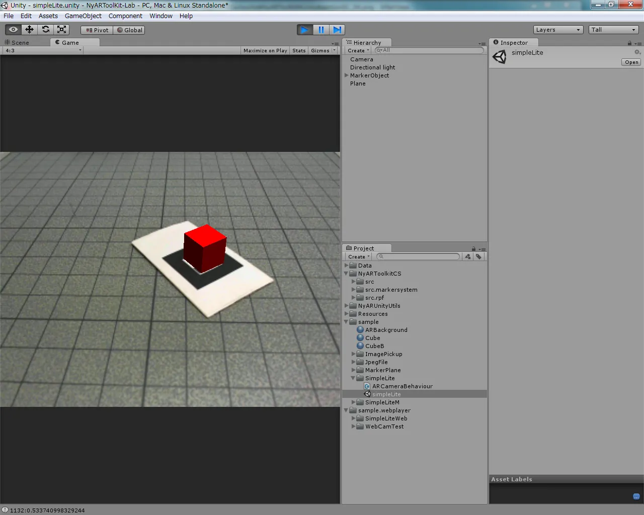Open the 4:3 aspect ratio dropdown
This screenshot has width=644, height=515.
click(x=43, y=50)
